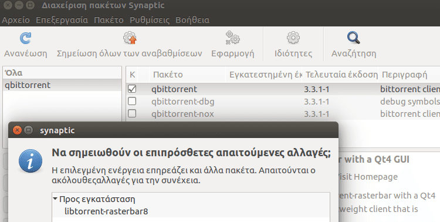Click the Περιγραφή column header

409,75
